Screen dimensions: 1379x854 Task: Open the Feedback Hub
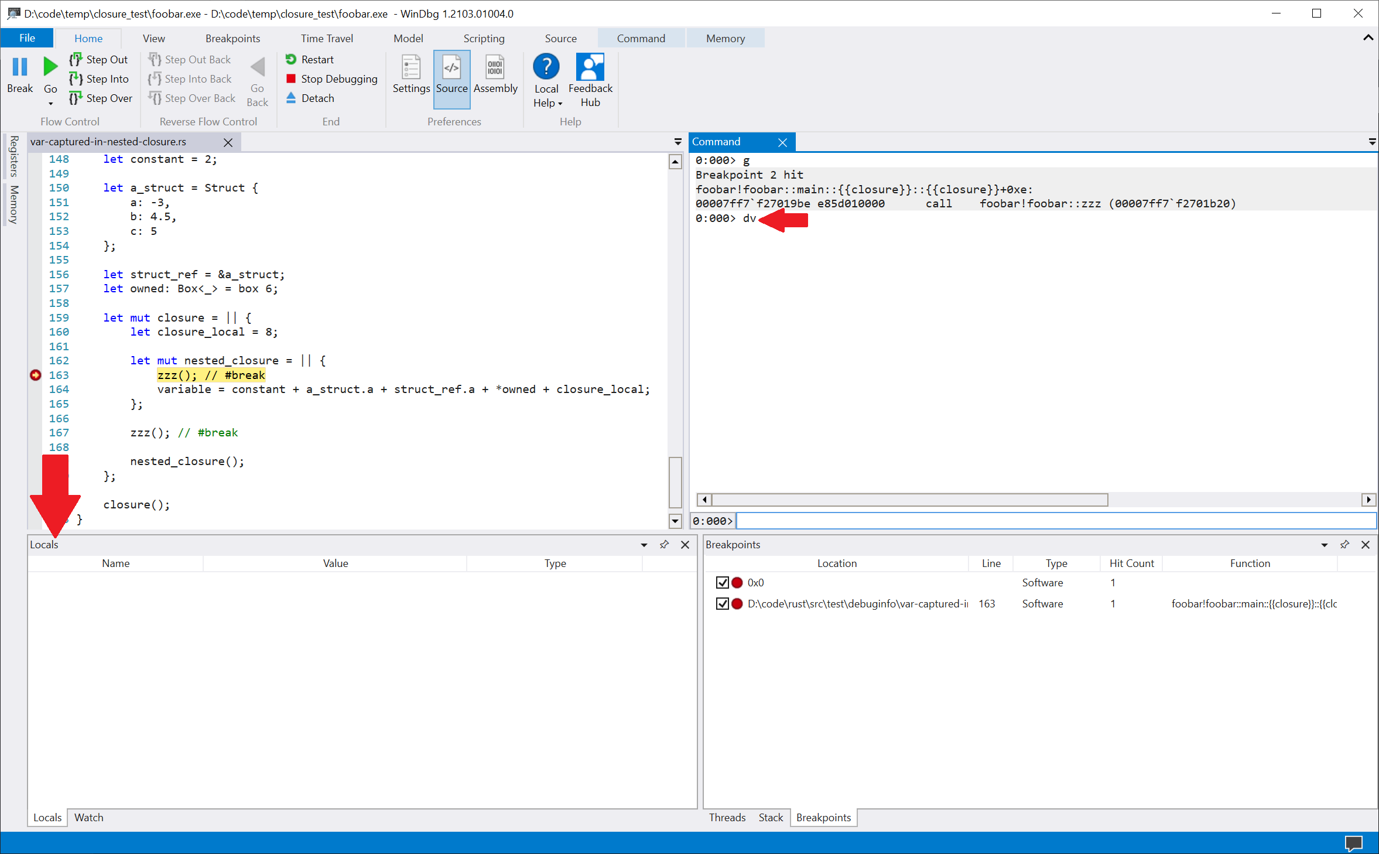(590, 80)
